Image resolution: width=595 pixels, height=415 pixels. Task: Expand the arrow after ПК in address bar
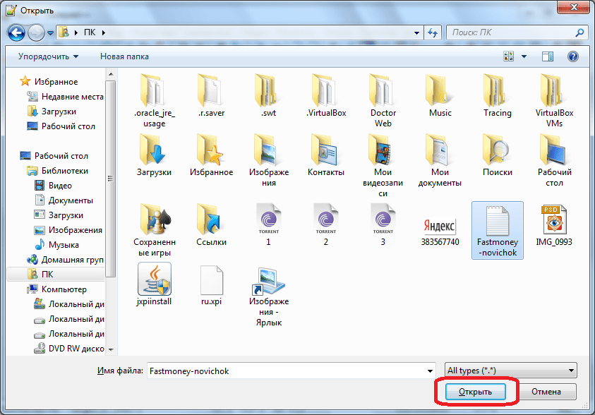[x=103, y=32]
